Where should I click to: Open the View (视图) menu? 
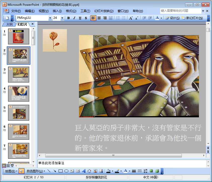tap(44, 11)
